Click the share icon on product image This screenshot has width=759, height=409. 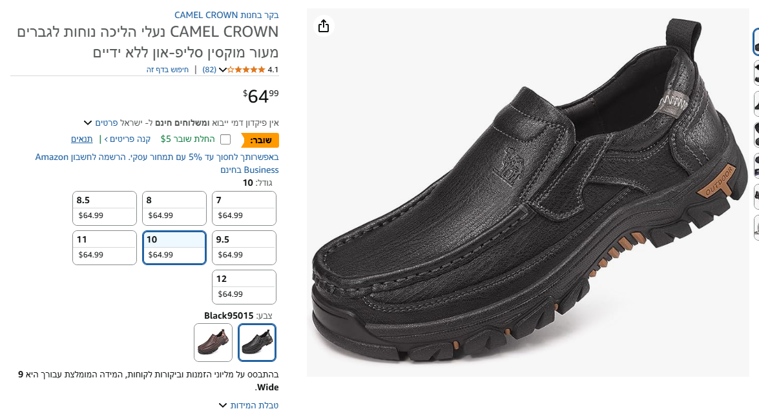tap(324, 26)
